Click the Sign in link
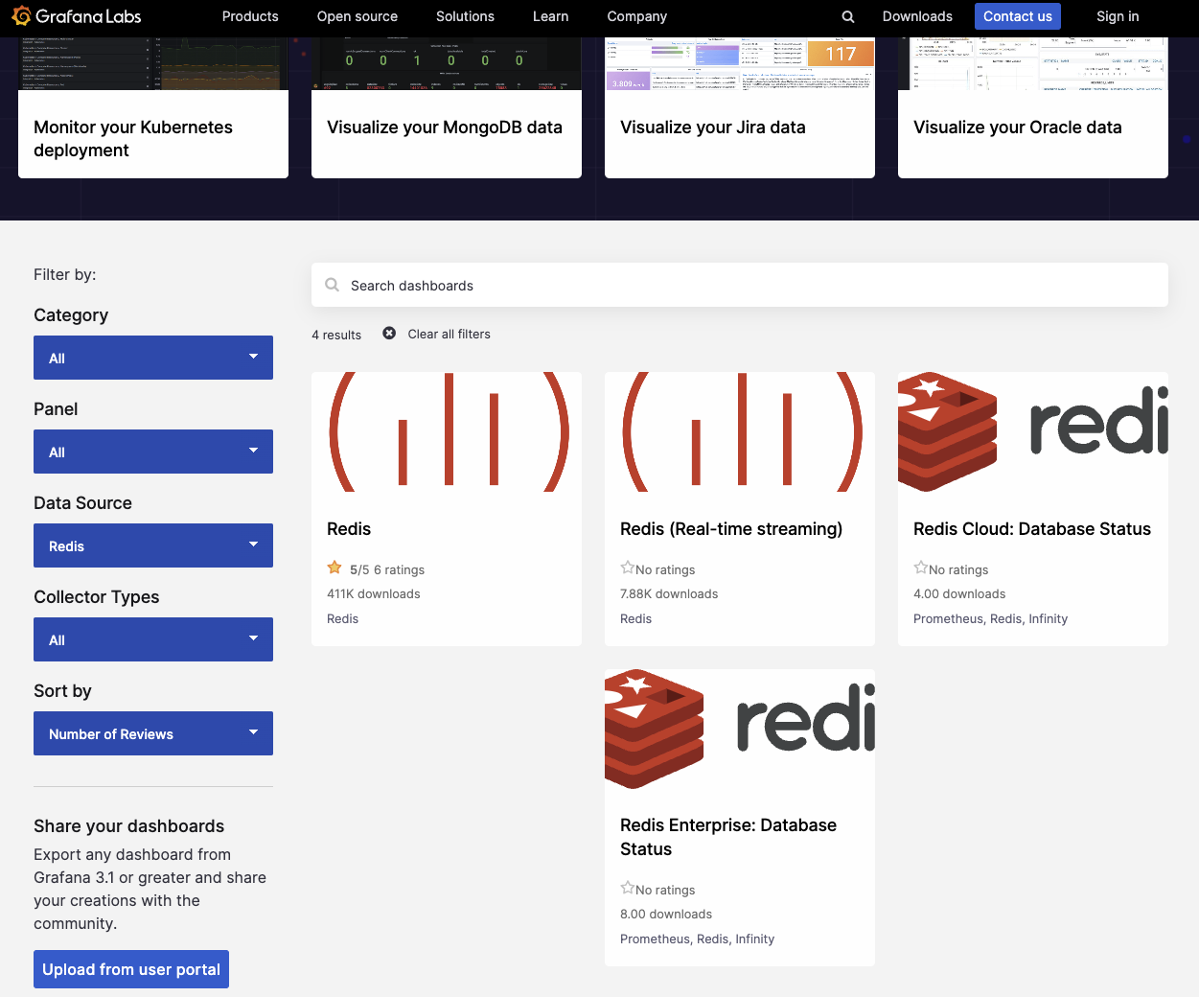 pos(1118,16)
